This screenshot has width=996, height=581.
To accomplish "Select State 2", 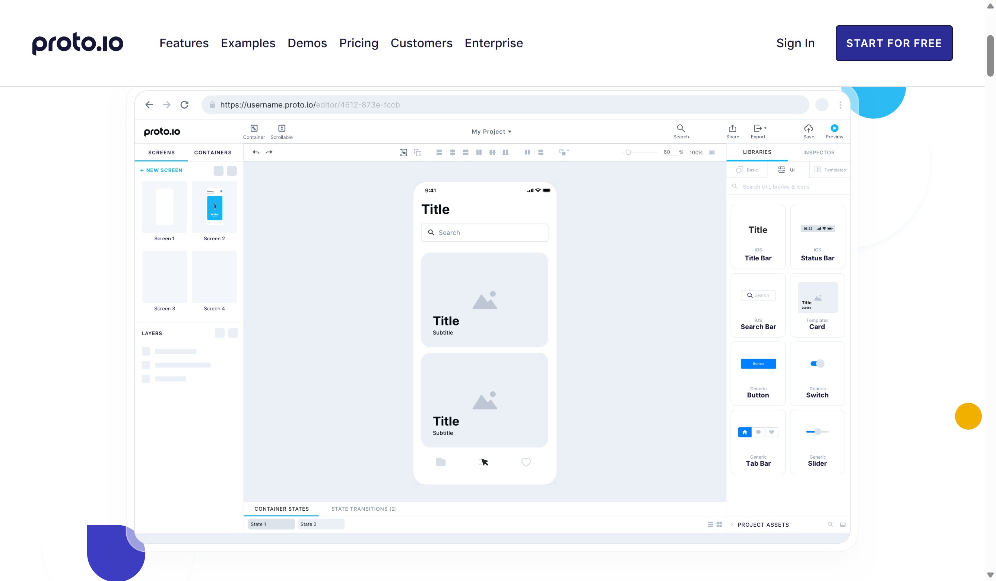I will click(x=321, y=524).
